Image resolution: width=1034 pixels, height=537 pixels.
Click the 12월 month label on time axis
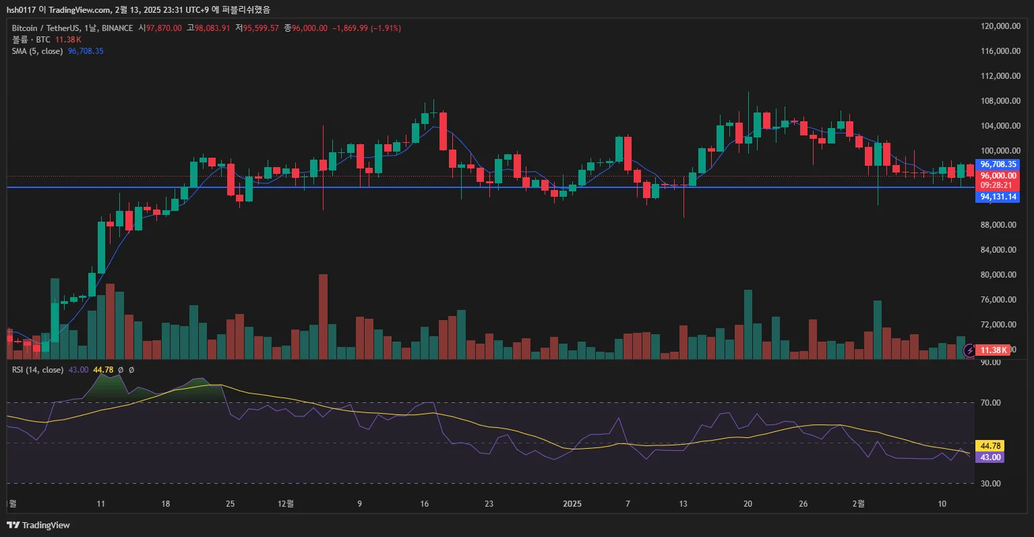pos(286,504)
